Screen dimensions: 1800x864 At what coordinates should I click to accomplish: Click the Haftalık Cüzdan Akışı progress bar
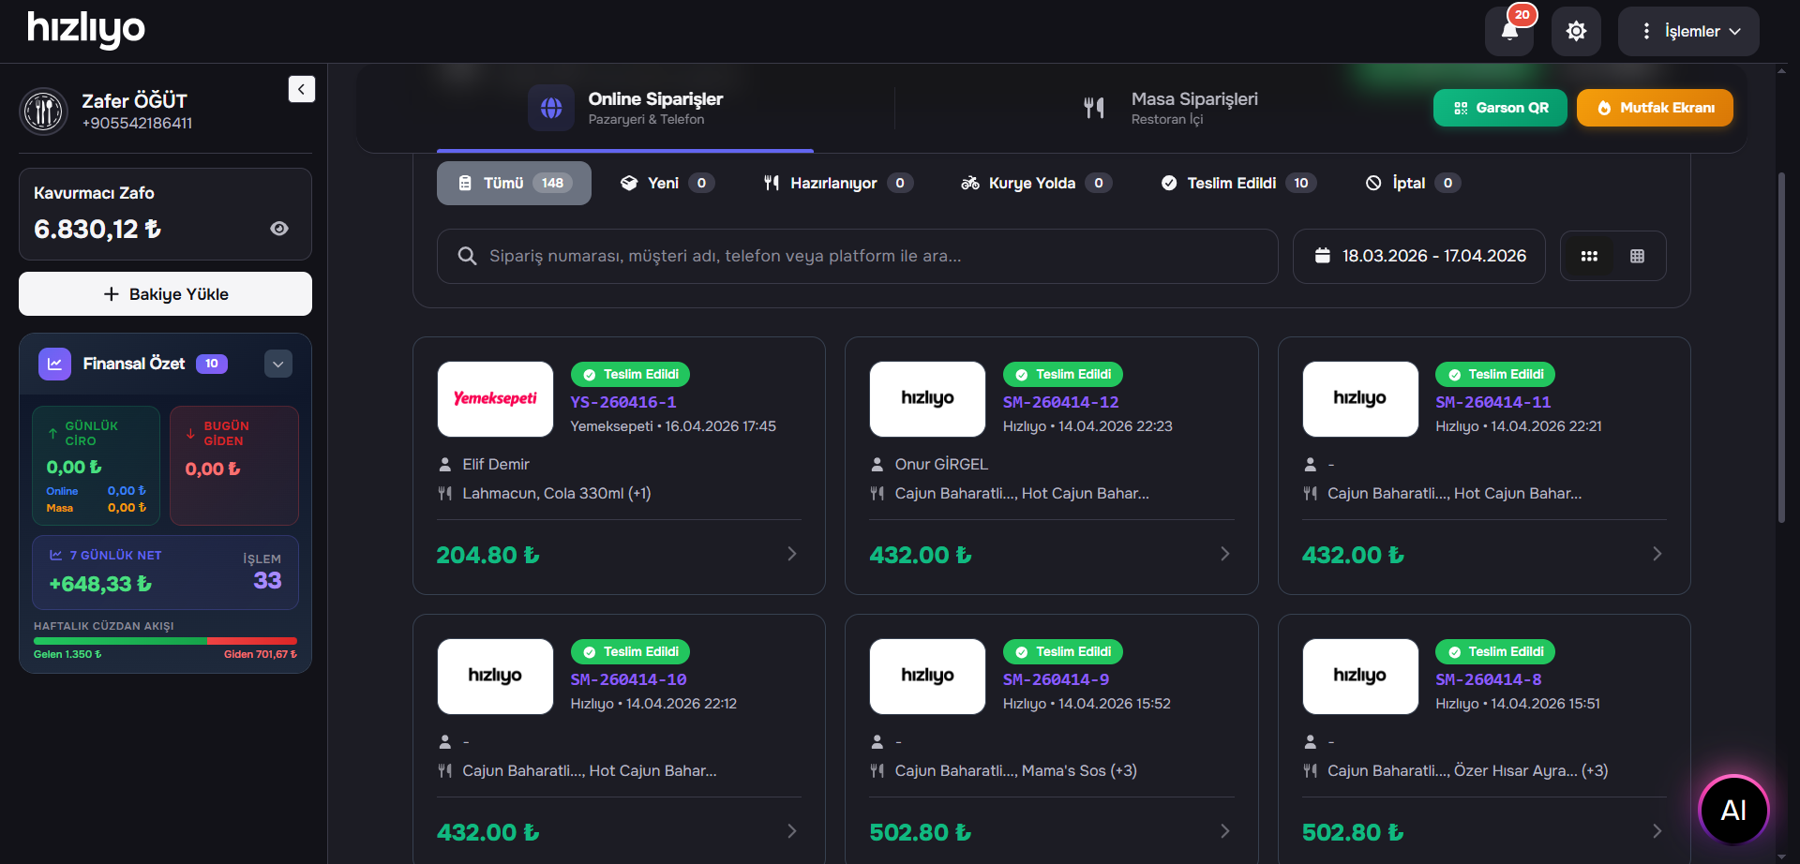pos(165,641)
